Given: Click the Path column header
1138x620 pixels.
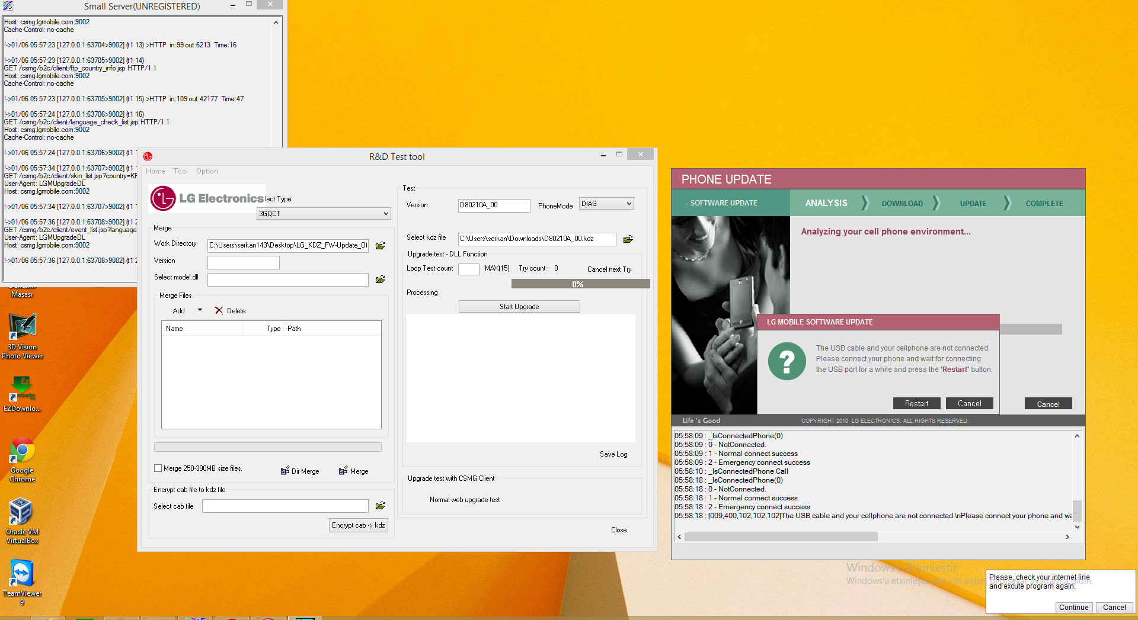Looking at the screenshot, I should (332, 329).
